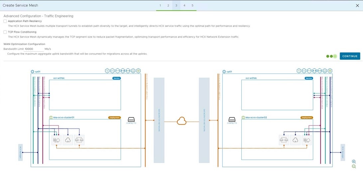Click the orange cloud icon between datacenter networks
Image resolution: width=363 pixels, height=177 pixels.
click(x=181, y=121)
